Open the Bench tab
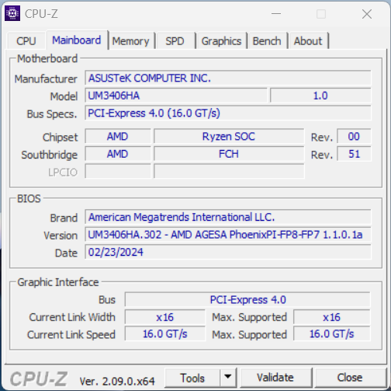391x391 pixels. coord(267,41)
